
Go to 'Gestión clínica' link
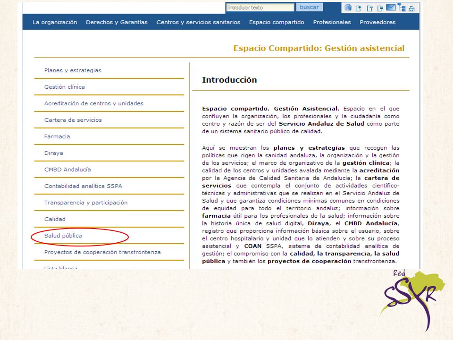point(65,87)
